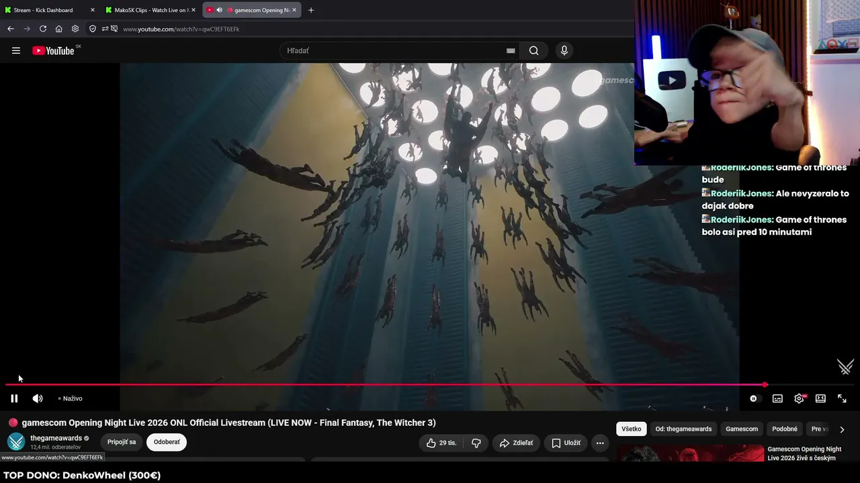Viewport: 860px width, 483px height.
Task: Open thegameawards channel avatar
Action: click(16, 441)
